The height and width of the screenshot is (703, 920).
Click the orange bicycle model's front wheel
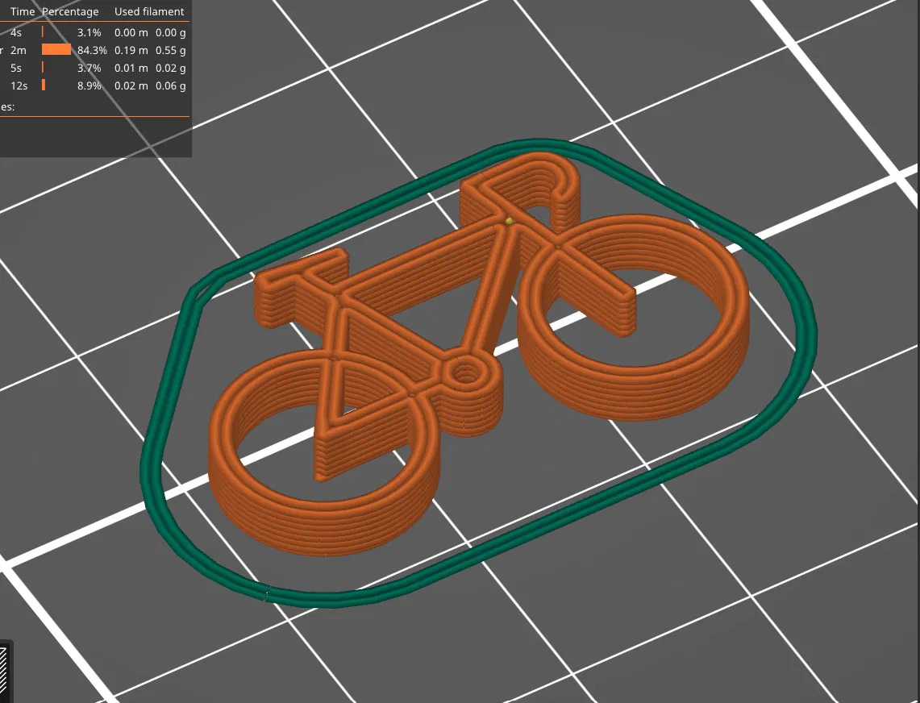tap(634, 317)
